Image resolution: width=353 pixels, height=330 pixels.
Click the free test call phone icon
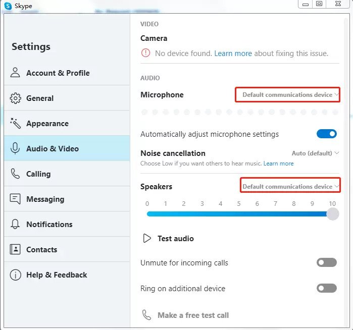(146, 315)
